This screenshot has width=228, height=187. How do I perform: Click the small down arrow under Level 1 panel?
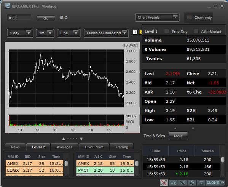click(193, 128)
